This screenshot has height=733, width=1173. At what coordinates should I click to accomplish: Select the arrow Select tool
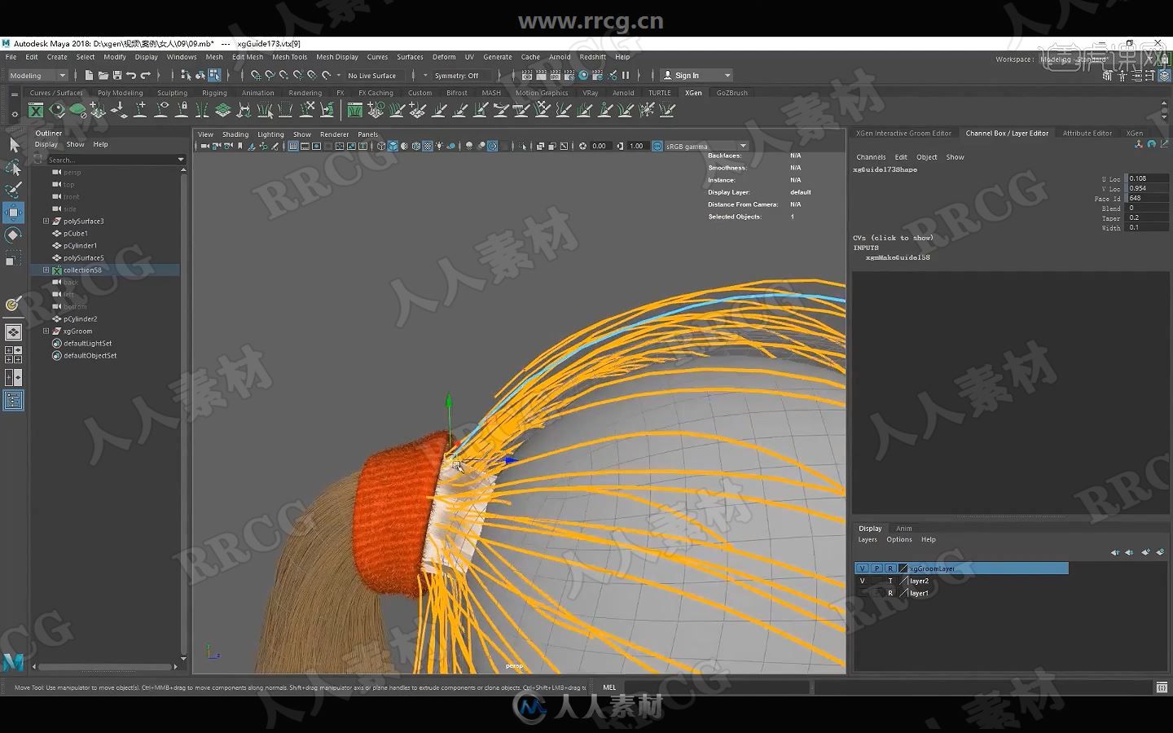(14, 145)
